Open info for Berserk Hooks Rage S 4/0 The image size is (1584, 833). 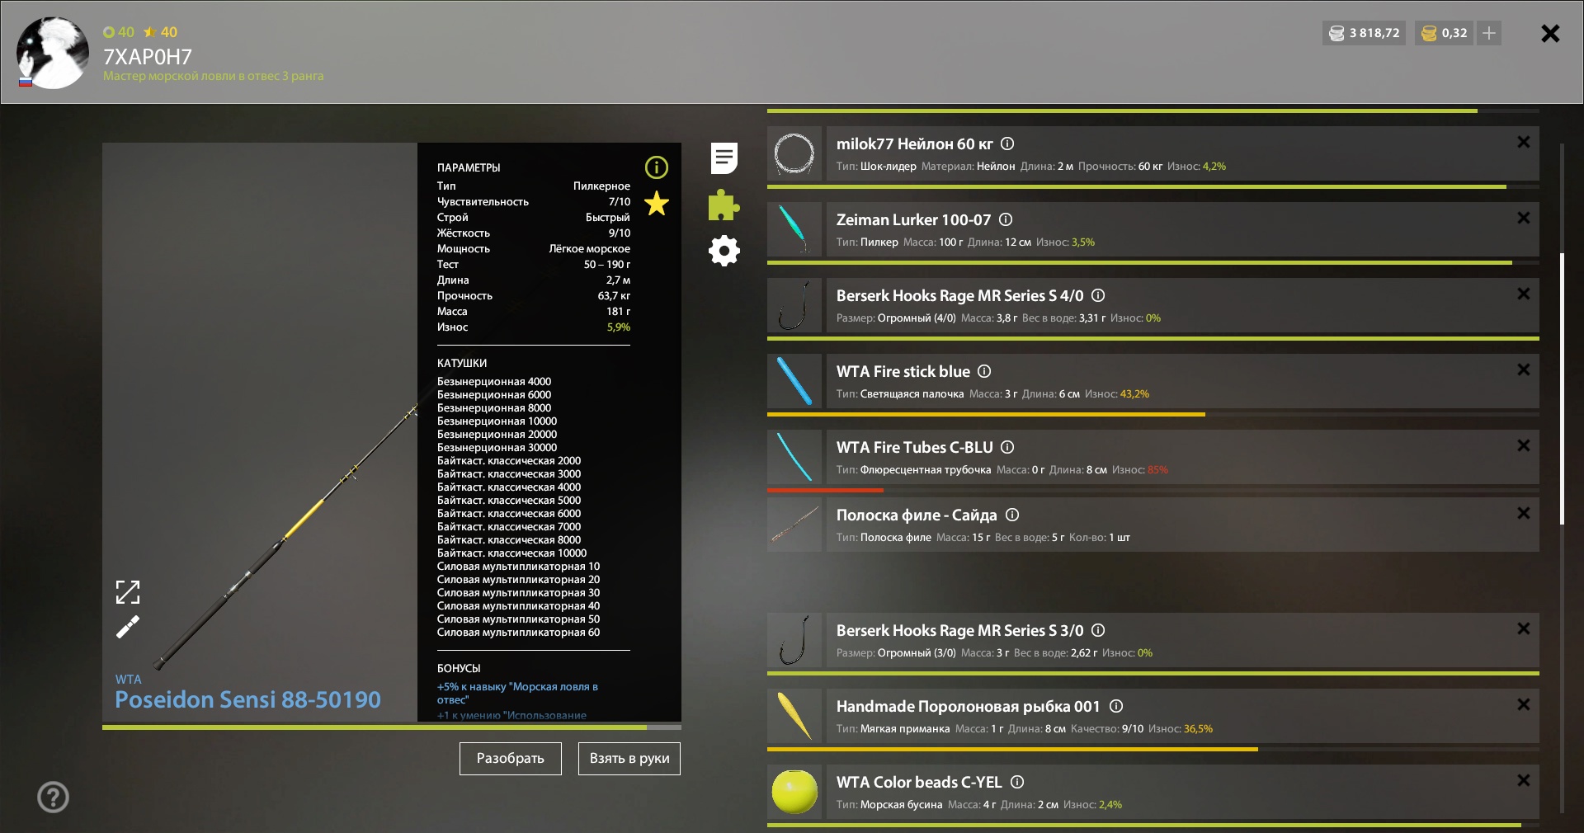(x=1098, y=295)
